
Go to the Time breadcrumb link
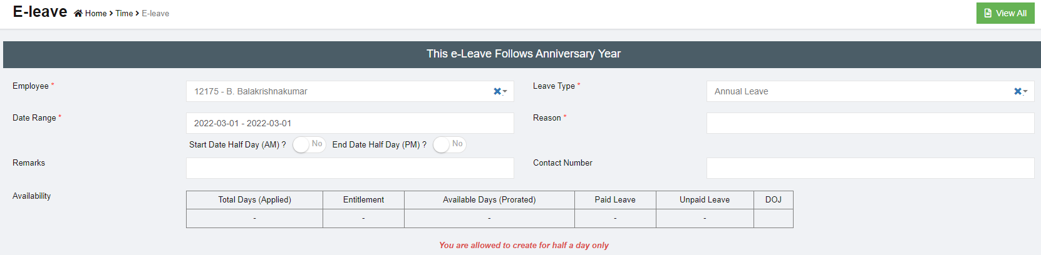124,13
